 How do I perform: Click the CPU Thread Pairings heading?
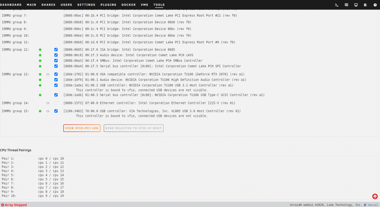pyautogui.click(x=16, y=150)
